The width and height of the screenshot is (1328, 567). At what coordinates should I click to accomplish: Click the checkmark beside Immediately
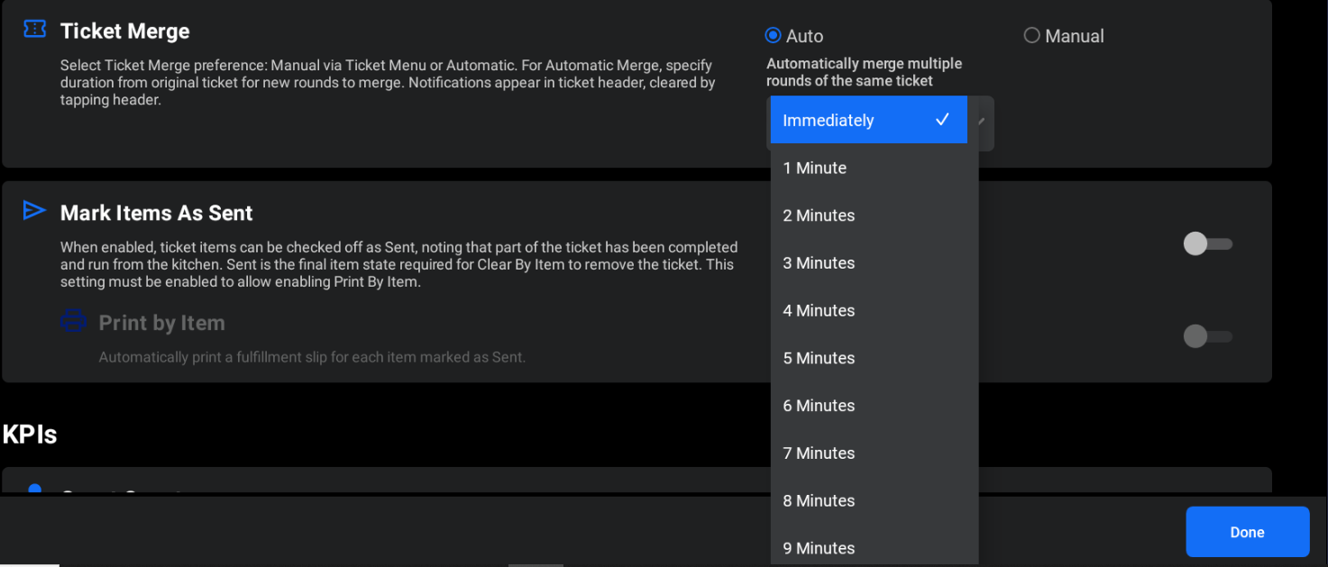[942, 120]
